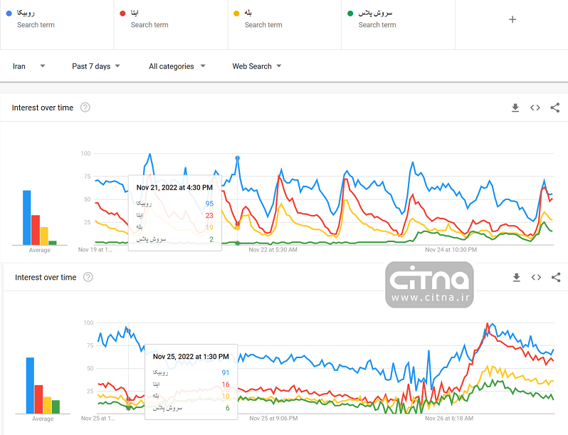Add a new comparison term
The image size is (568, 435).
pos(512,20)
